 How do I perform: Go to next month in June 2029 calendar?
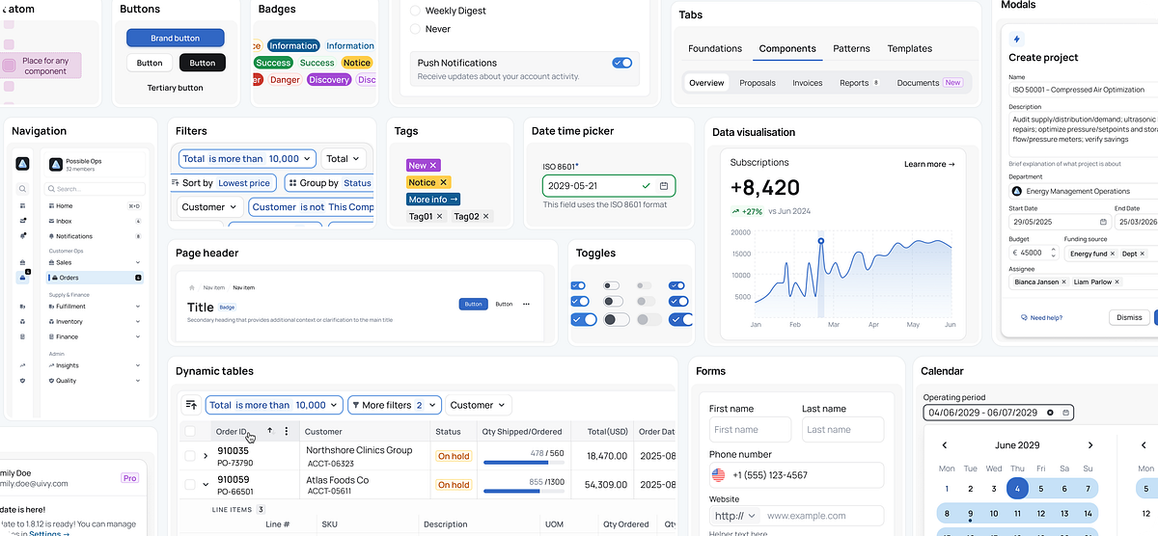pyautogui.click(x=1090, y=445)
